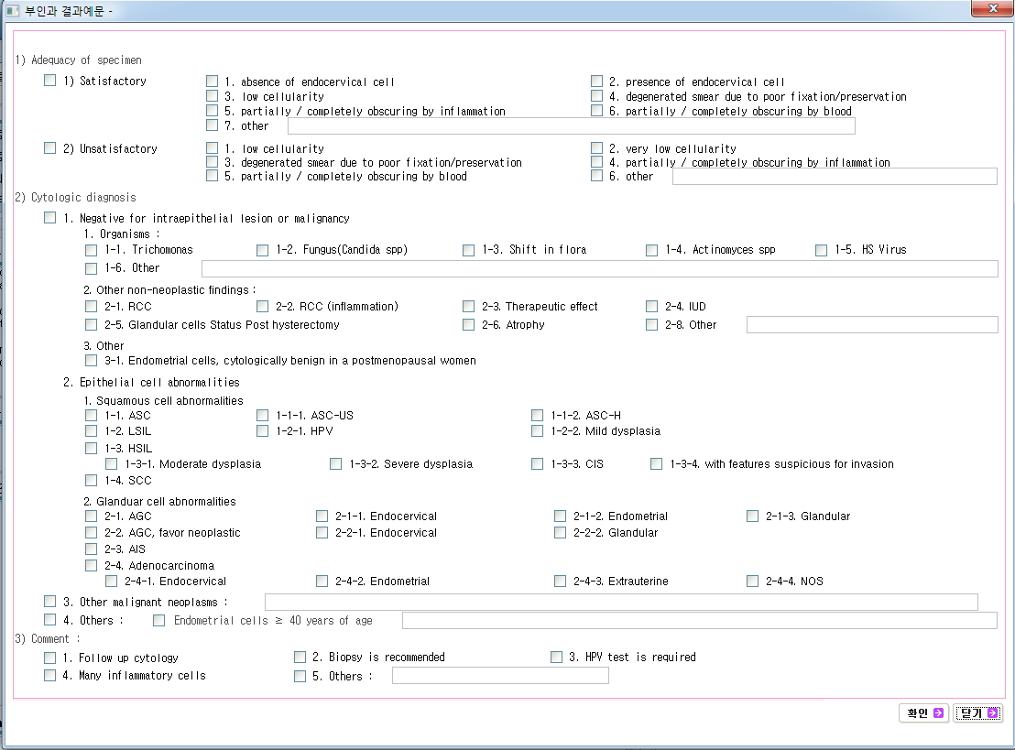Click the Comment Others text field
Image resolution: width=1015 pixels, height=750 pixels.
coord(499,676)
